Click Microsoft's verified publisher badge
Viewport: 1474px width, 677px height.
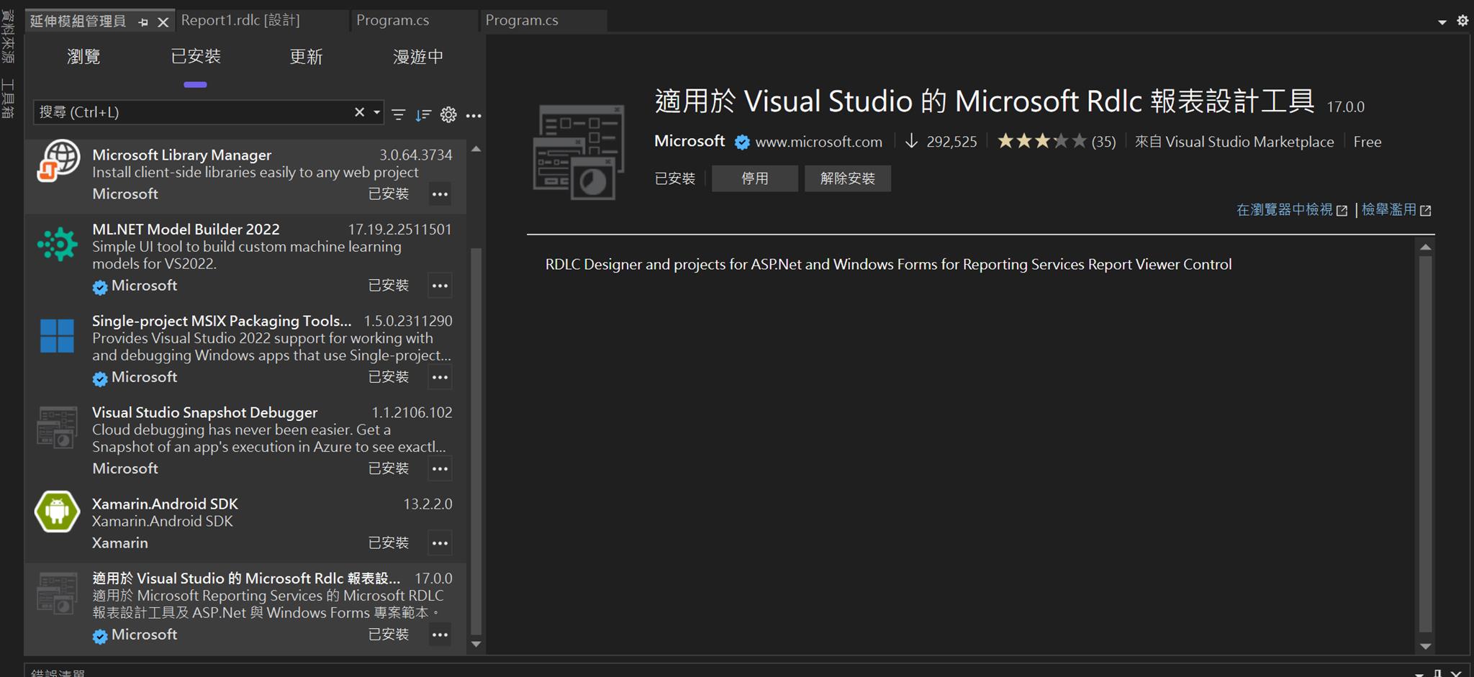[x=742, y=142]
